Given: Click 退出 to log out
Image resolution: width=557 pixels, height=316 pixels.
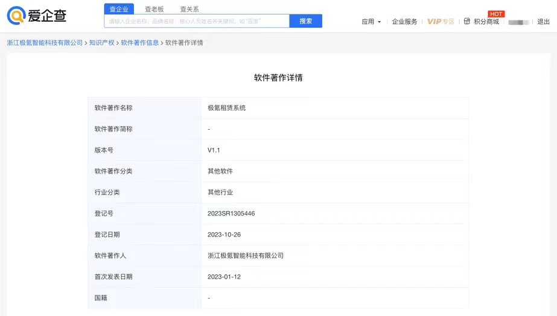Looking at the screenshot, I should pyautogui.click(x=543, y=22).
